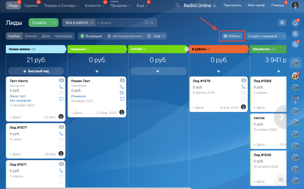Toggle the Входящие counter filter
The width and height of the screenshot is (304, 189).
click(91, 36)
